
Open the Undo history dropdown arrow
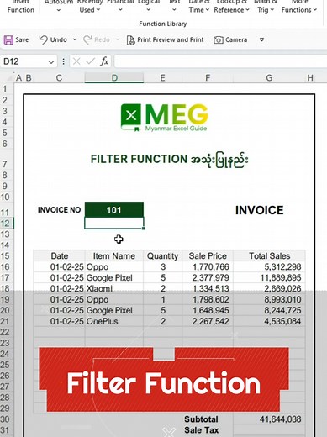click(75, 39)
